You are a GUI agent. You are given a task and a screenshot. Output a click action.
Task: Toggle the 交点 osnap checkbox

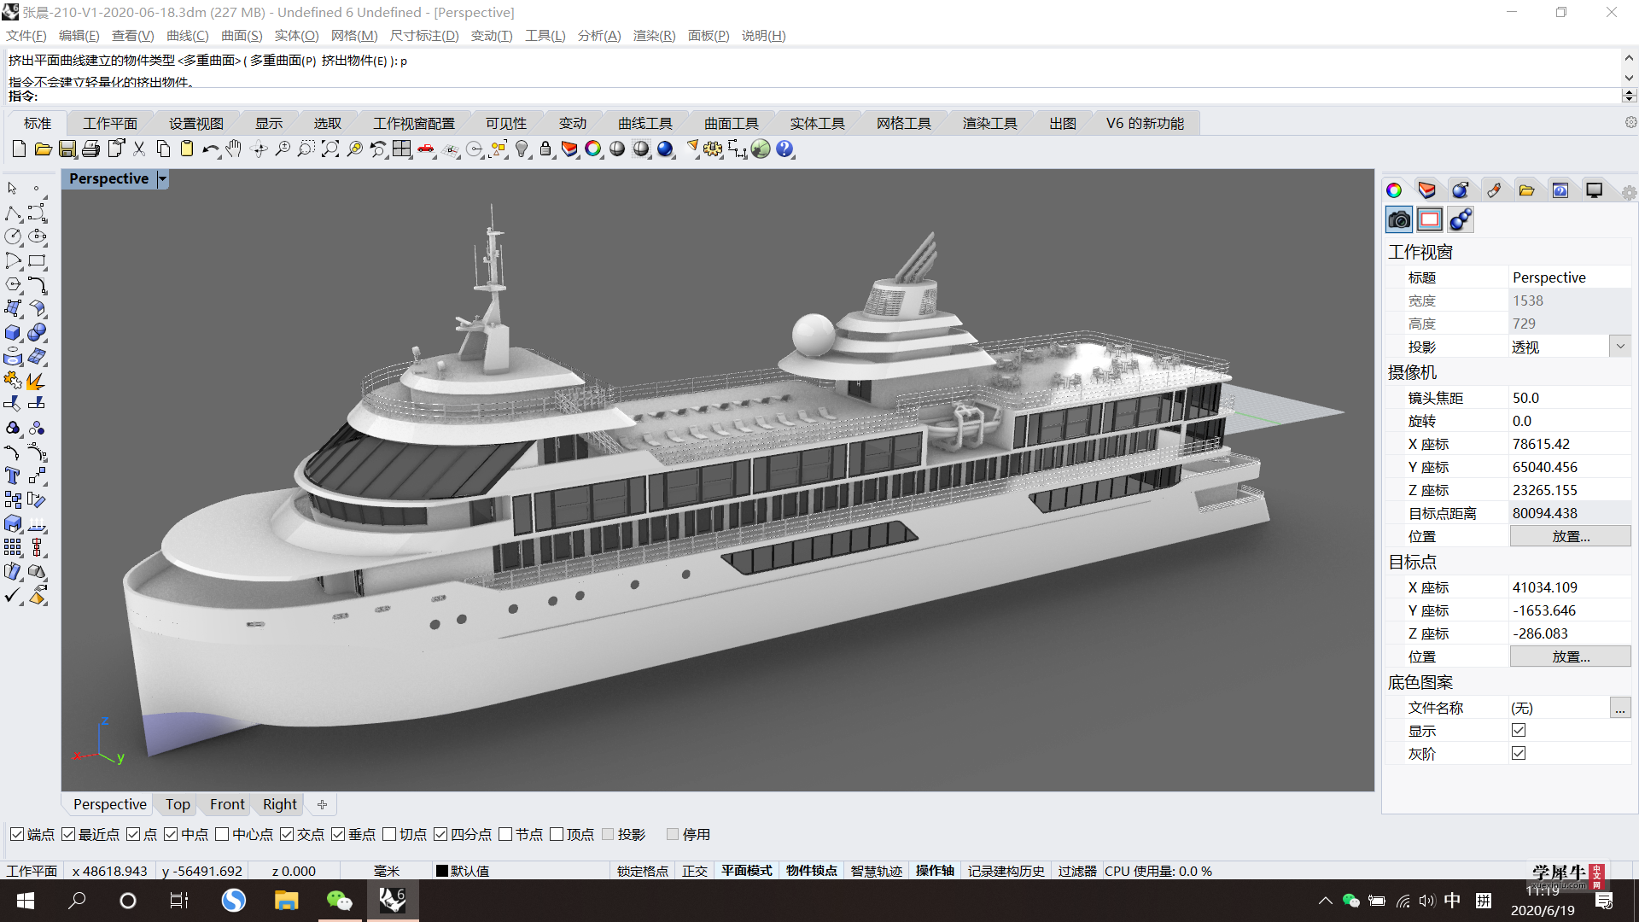(287, 834)
